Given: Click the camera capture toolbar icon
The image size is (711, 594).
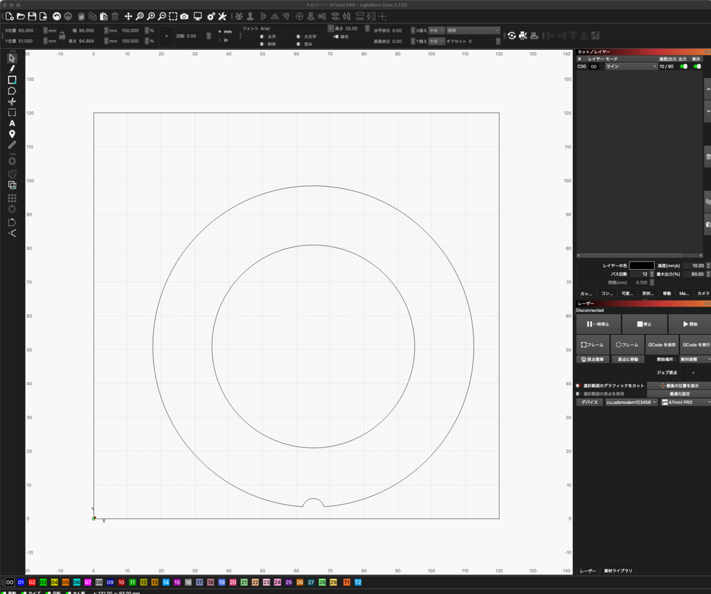Looking at the screenshot, I should click(x=184, y=16).
